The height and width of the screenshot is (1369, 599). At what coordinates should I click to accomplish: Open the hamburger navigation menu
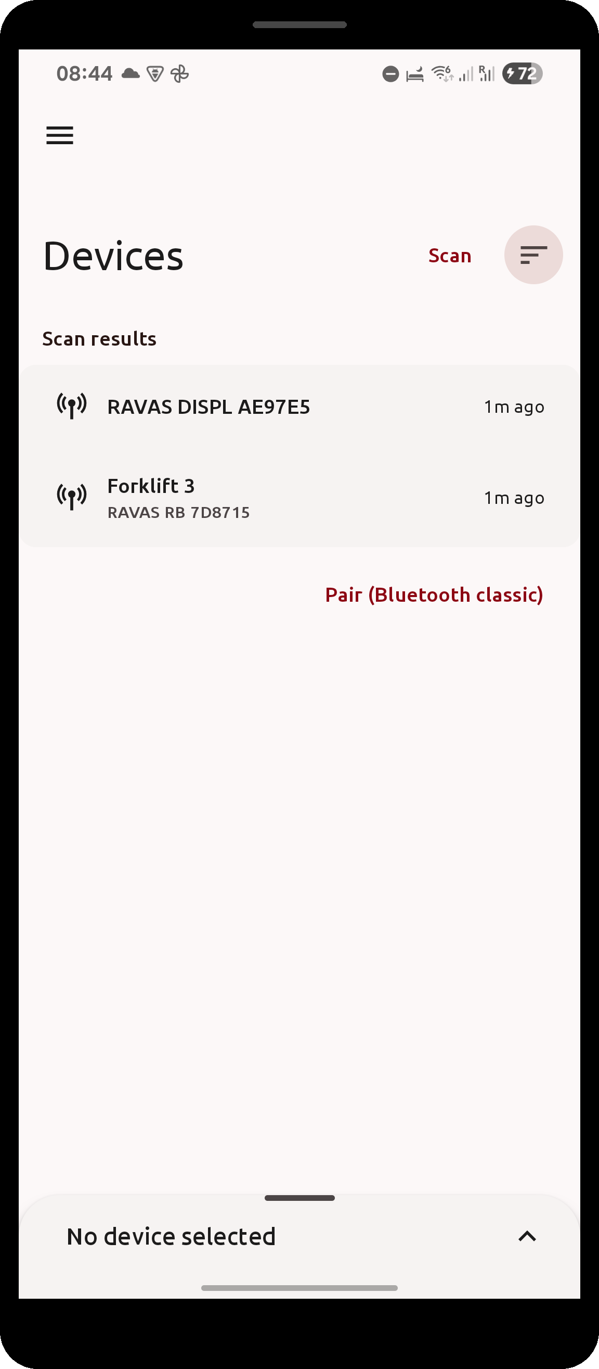[59, 135]
